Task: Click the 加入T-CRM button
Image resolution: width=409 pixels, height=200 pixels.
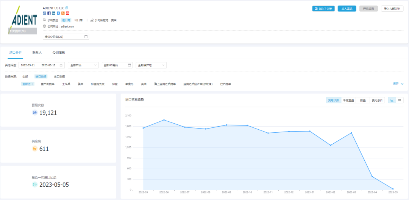Action: click(323, 9)
